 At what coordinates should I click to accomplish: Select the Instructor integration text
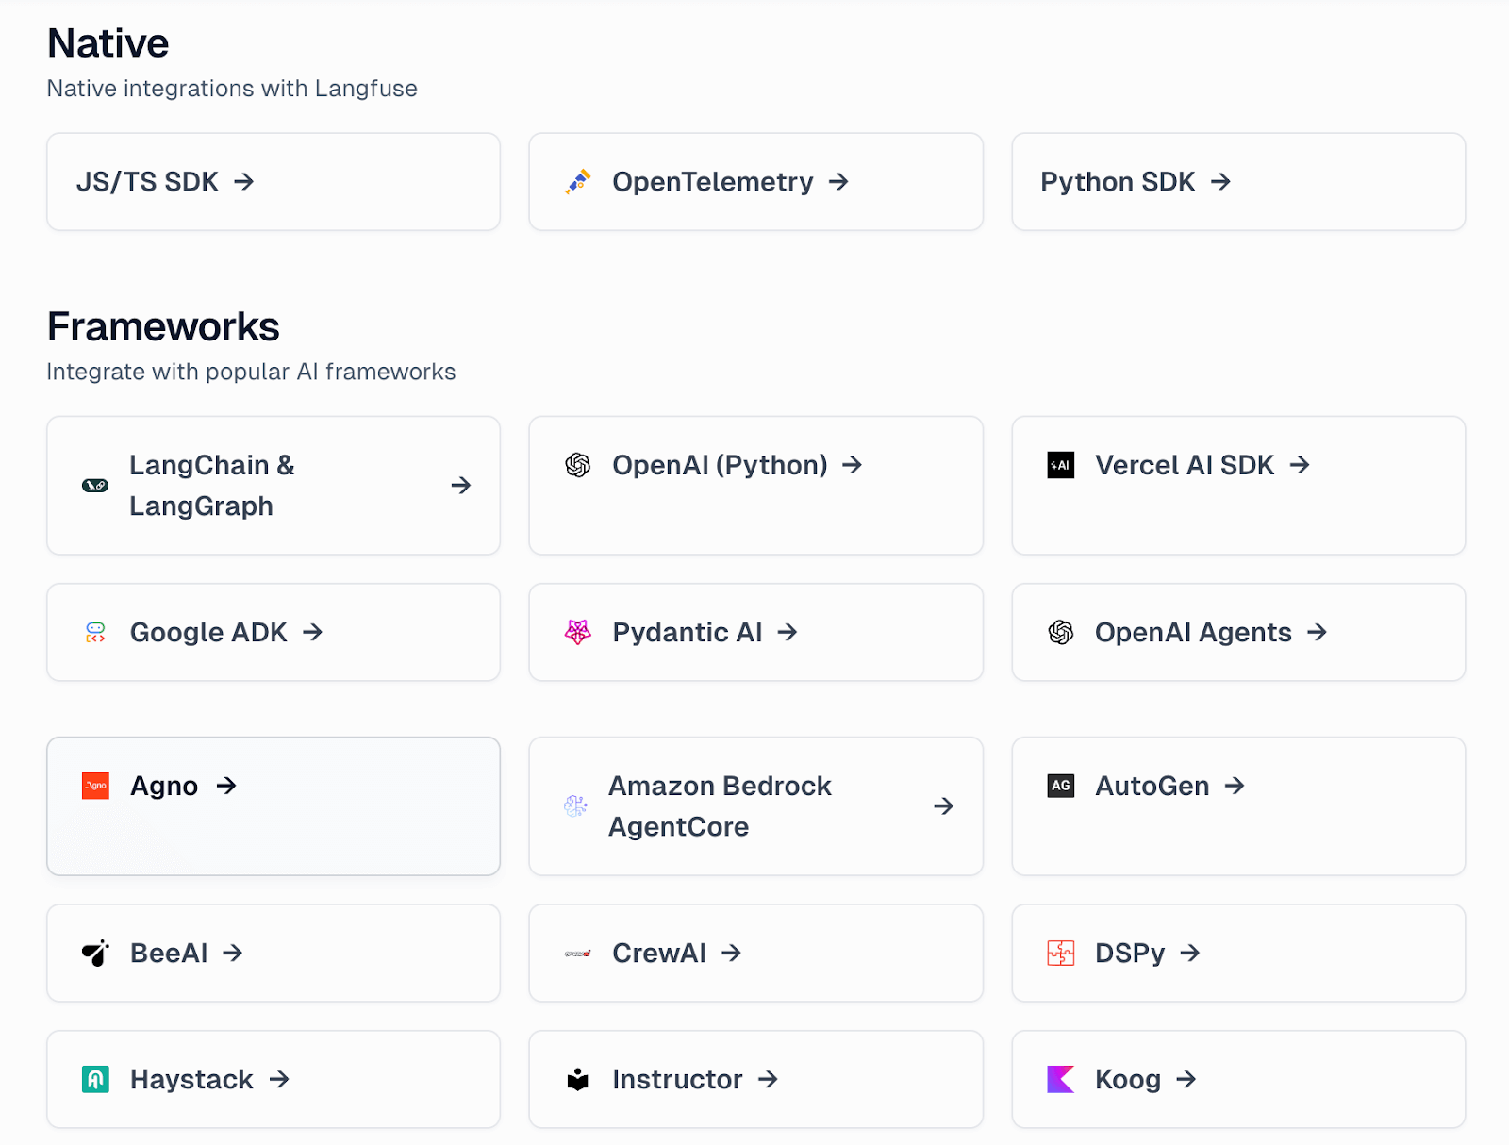[x=677, y=1079]
